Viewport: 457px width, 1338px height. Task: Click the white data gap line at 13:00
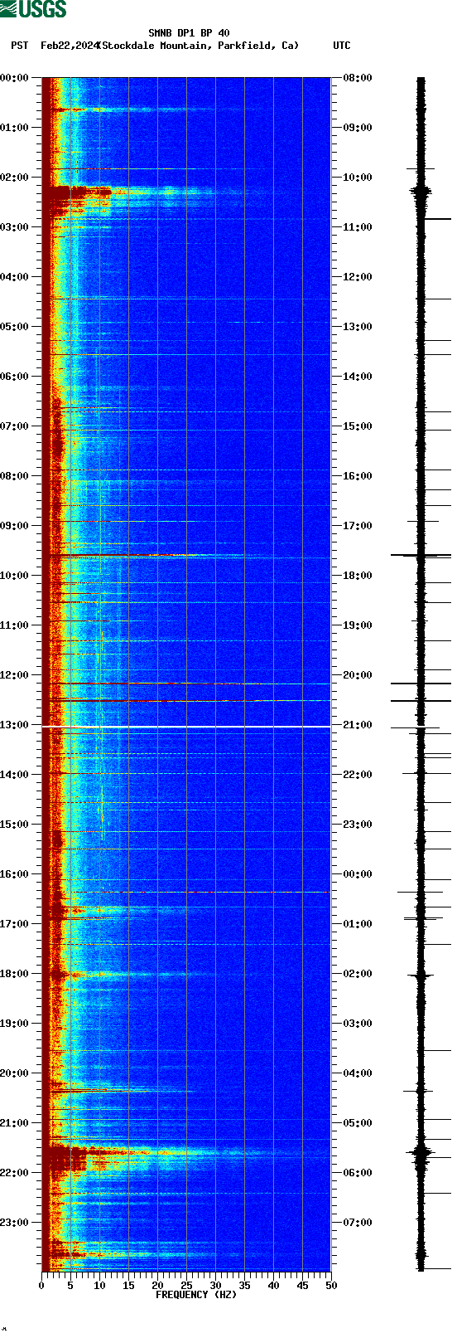pos(186,727)
